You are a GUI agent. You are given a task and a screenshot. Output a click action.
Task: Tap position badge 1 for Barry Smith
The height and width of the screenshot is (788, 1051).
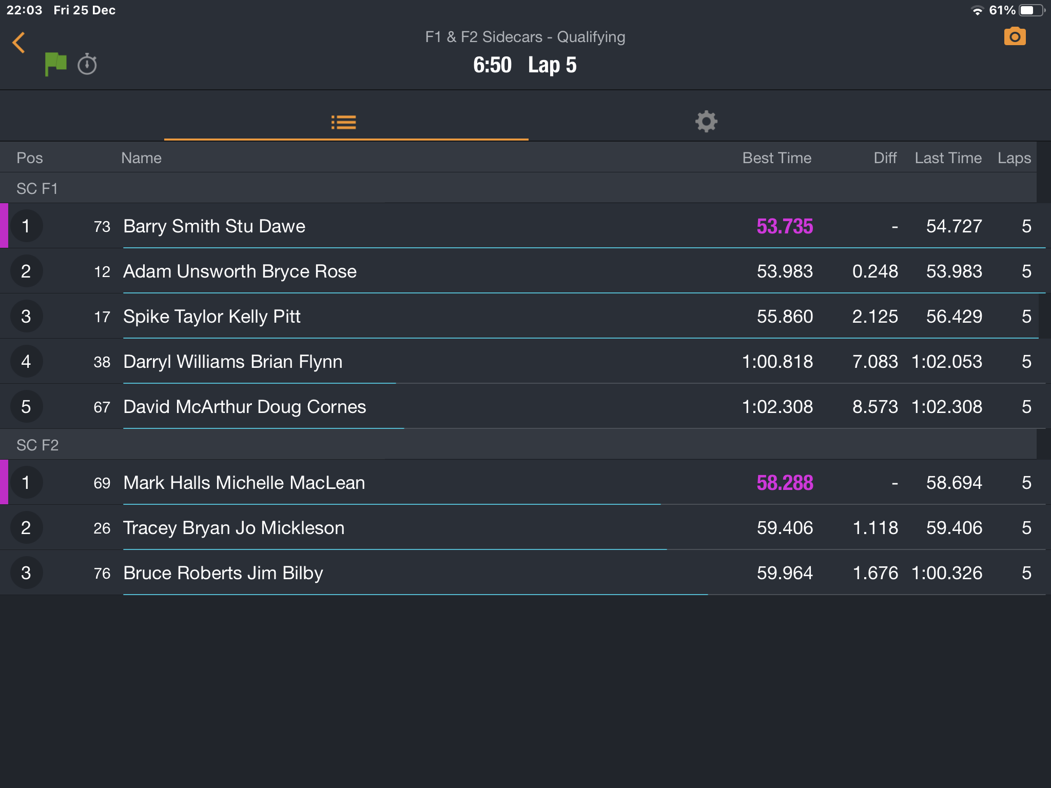[x=26, y=226]
